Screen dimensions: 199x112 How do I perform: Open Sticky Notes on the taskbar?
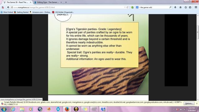[85, 109]
